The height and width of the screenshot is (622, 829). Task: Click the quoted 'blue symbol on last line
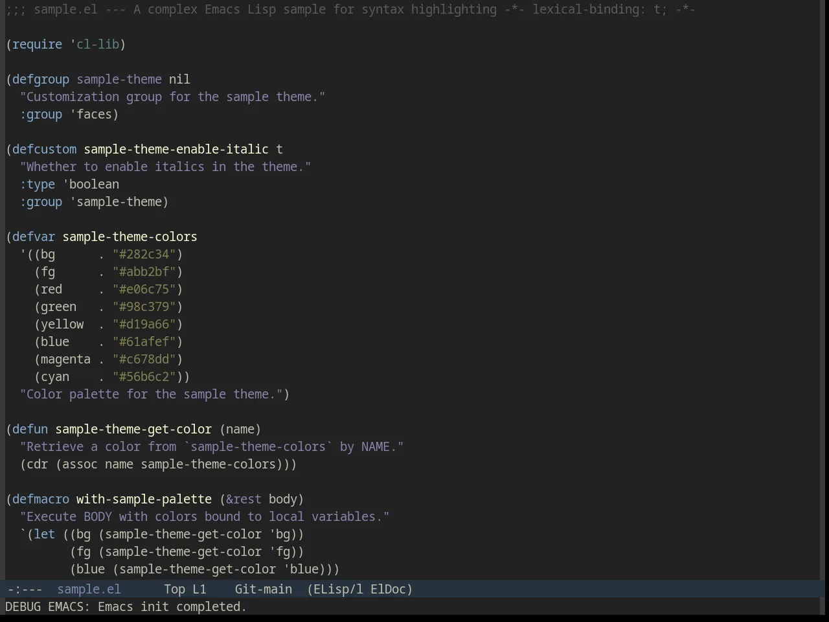point(301,569)
